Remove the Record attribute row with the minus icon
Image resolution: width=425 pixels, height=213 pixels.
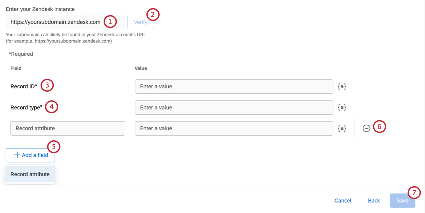pyautogui.click(x=366, y=128)
